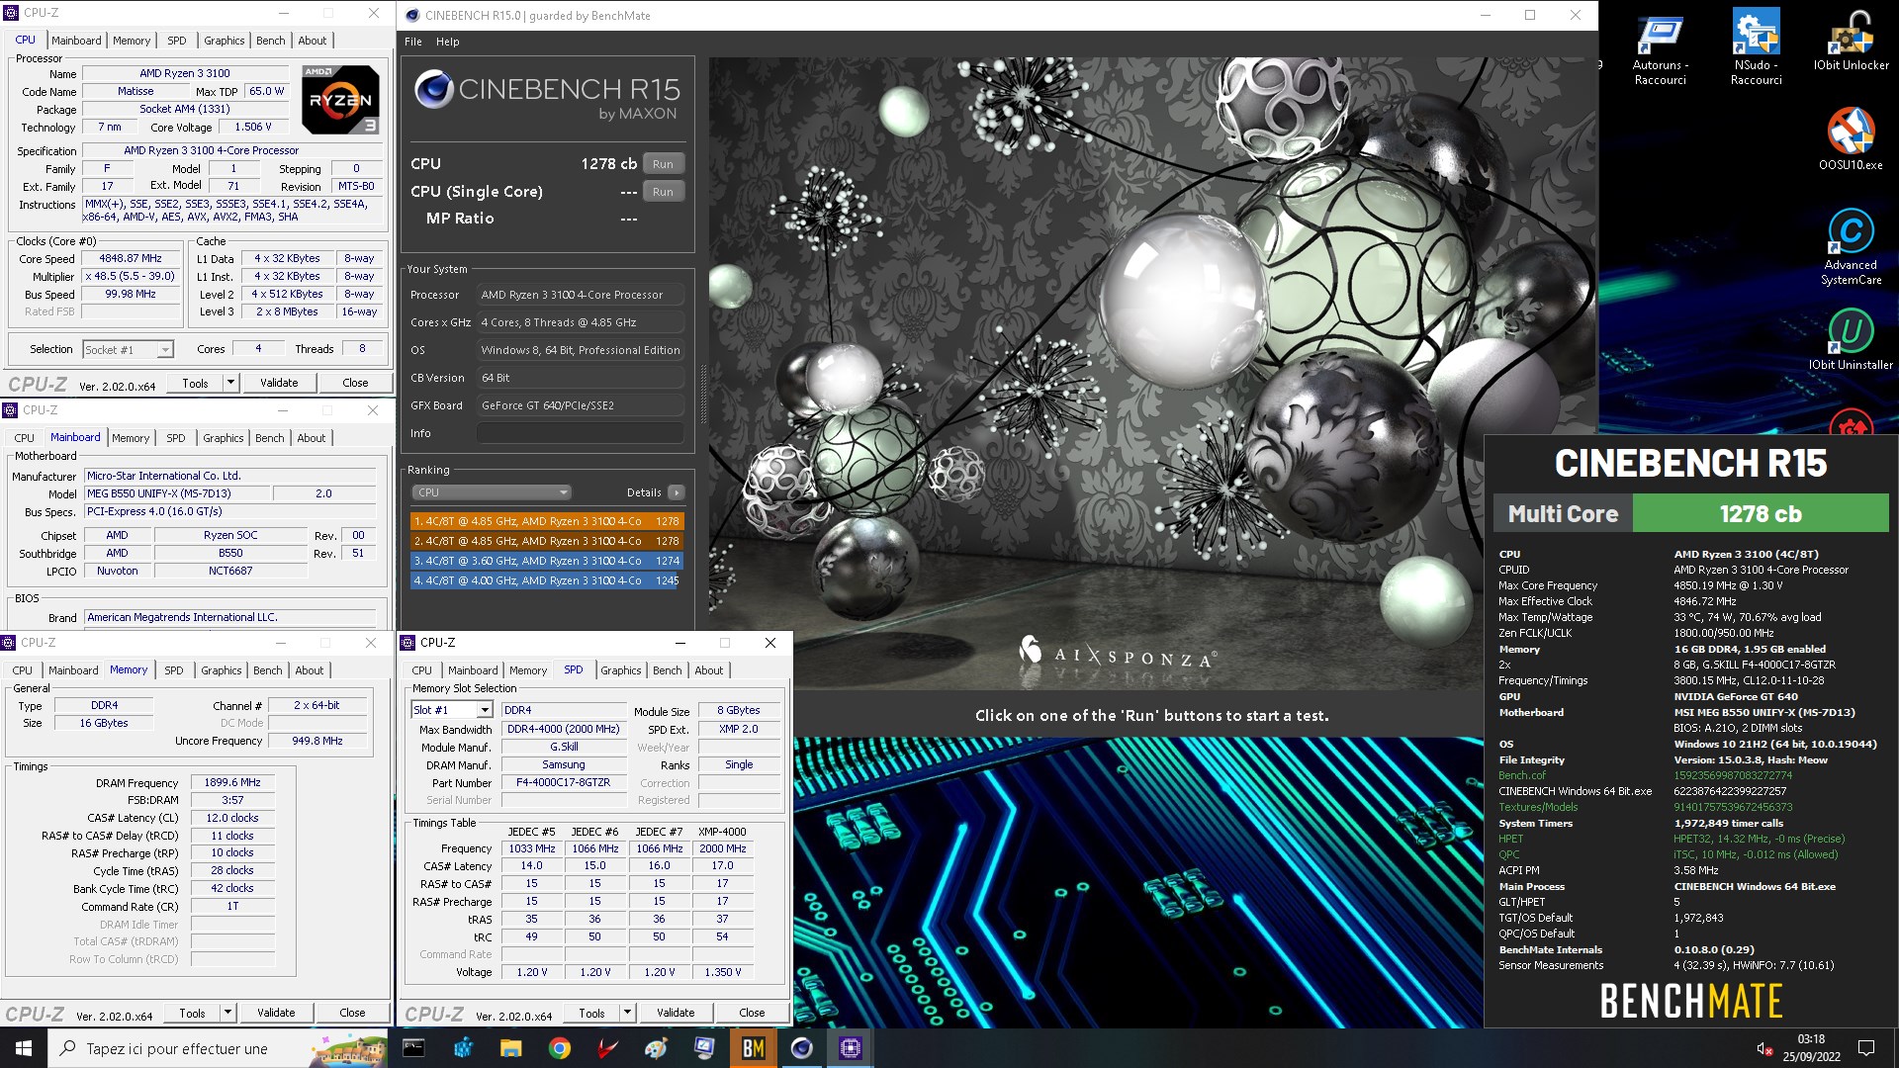Select ranking entry 3 at 3.60 GHz

(x=546, y=561)
